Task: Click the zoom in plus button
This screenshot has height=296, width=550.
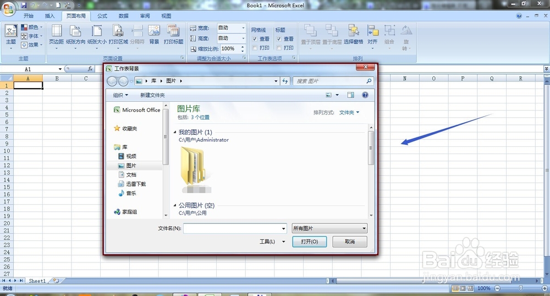Action: 544,288
